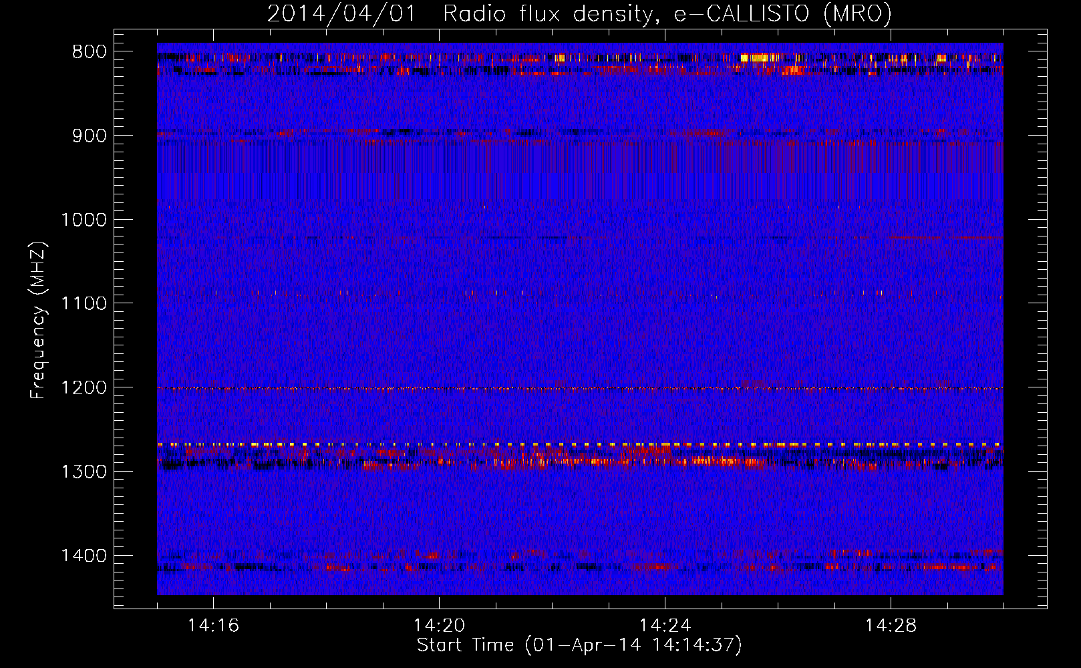Click the 1200 frequency tick label
The height and width of the screenshot is (668, 1081).
point(84,387)
